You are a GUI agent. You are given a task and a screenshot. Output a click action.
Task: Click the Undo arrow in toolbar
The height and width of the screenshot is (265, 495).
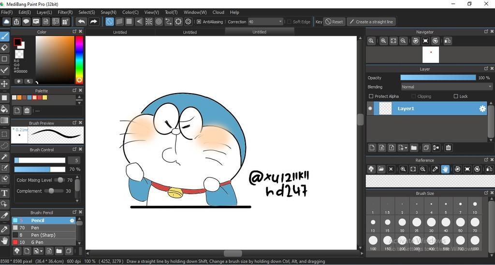(x=81, y=21)
